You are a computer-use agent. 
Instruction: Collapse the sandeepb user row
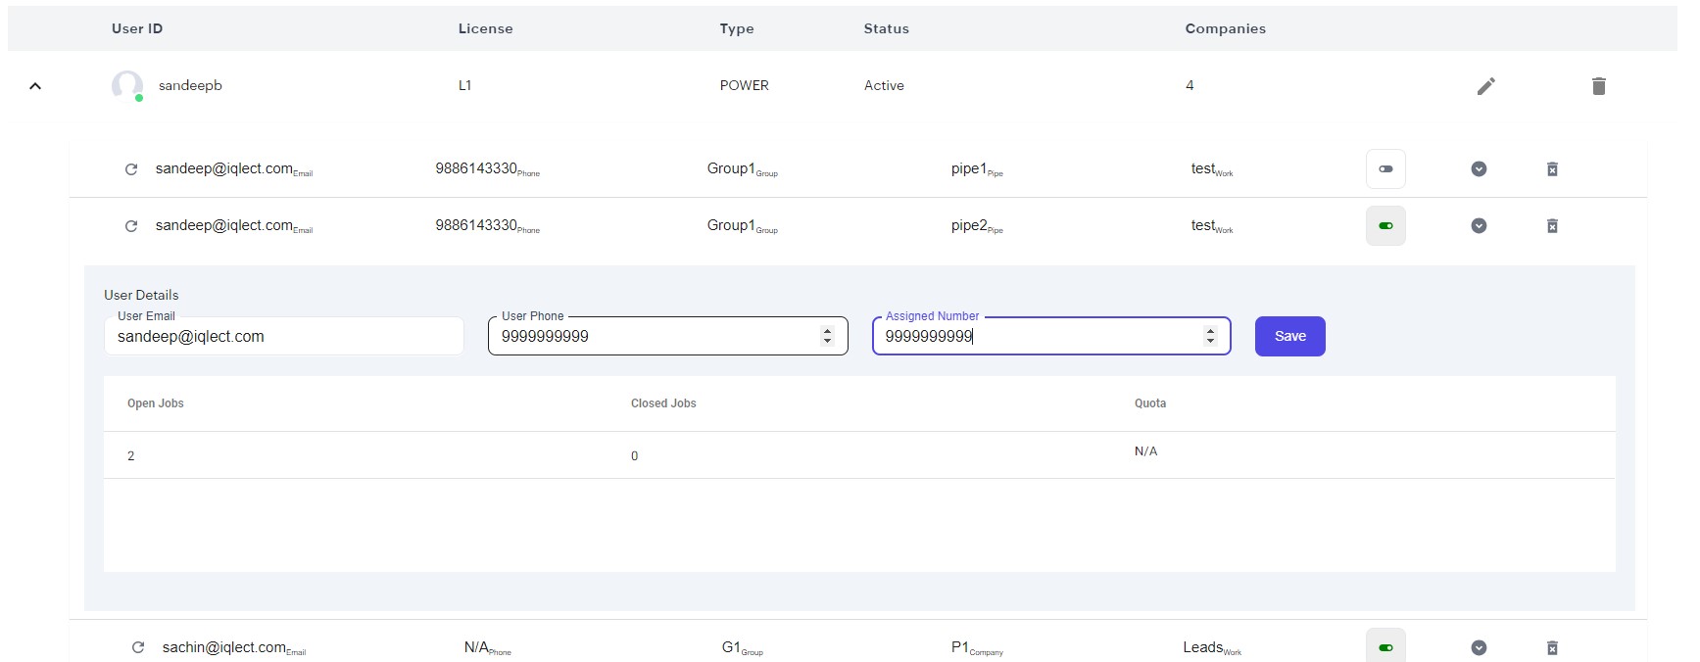pos(35,86)
